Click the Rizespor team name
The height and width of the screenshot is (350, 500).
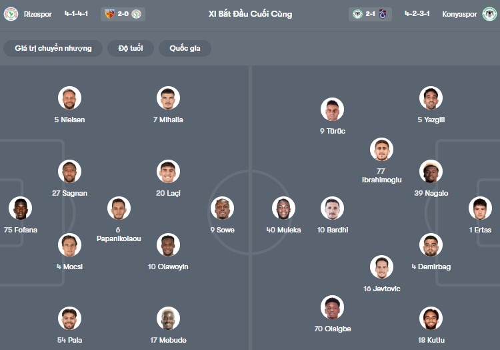tap(37, 14)
